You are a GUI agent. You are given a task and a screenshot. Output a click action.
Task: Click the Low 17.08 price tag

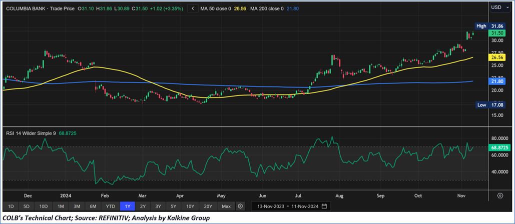489,105
